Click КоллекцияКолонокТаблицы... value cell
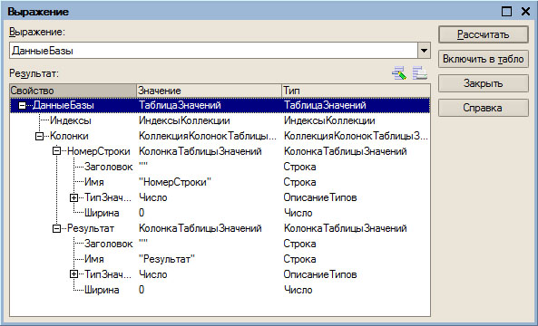The image size is (538, 326). [x=208, y=136]
